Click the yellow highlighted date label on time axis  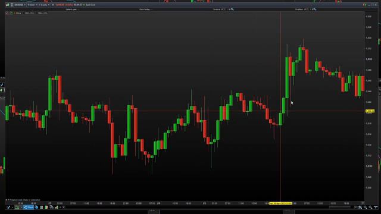[280, 203]
